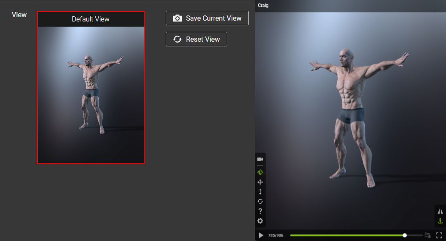446x241 pixels.
Task: Click the Save Current View button
Action: click(207, 18)
